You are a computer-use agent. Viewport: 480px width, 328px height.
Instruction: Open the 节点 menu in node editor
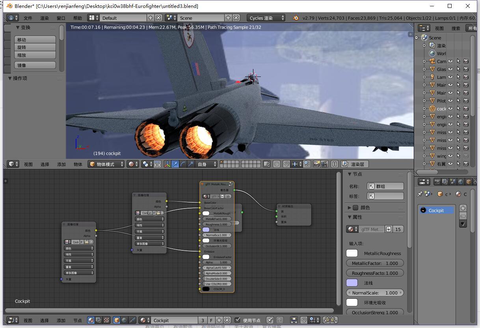[x=78, y=321]
